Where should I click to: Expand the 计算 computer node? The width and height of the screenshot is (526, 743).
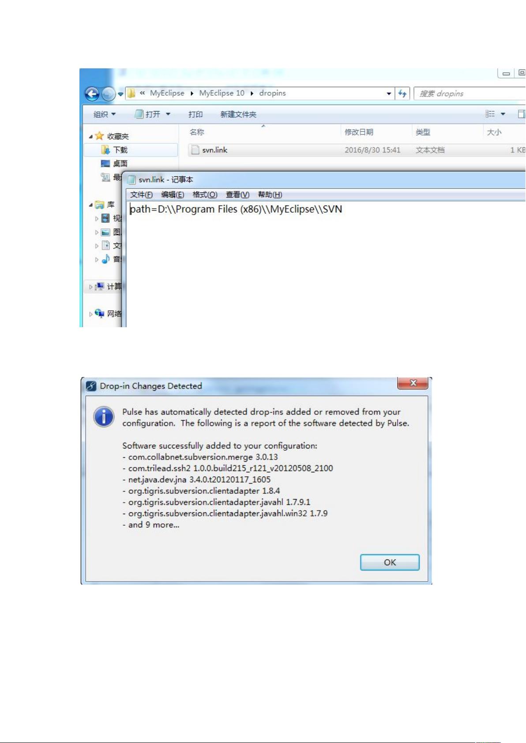click(90, 287)
